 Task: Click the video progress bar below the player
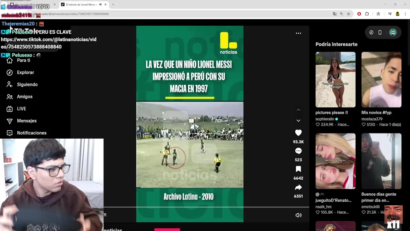(206, 207)
